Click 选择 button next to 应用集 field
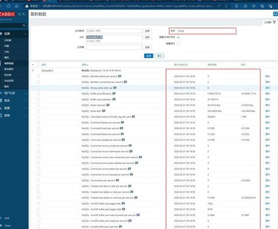 click(x=147, y=47)
